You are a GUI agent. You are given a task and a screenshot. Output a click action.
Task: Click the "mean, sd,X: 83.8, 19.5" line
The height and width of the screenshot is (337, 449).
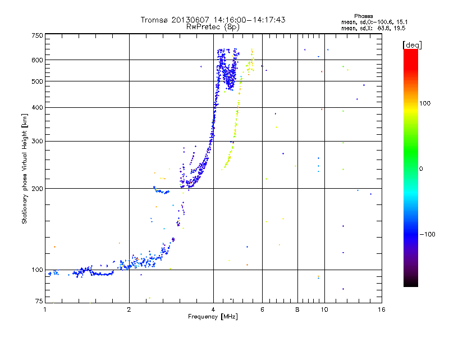click(x=373, y=28)
